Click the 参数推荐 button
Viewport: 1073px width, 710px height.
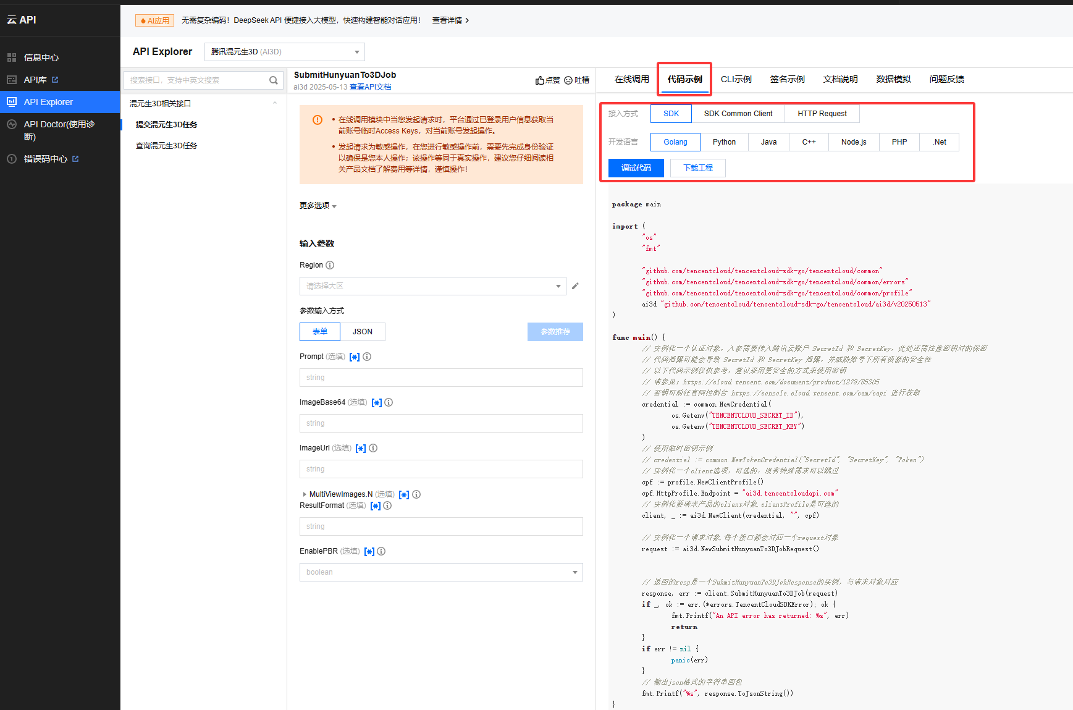coord(555,332)
